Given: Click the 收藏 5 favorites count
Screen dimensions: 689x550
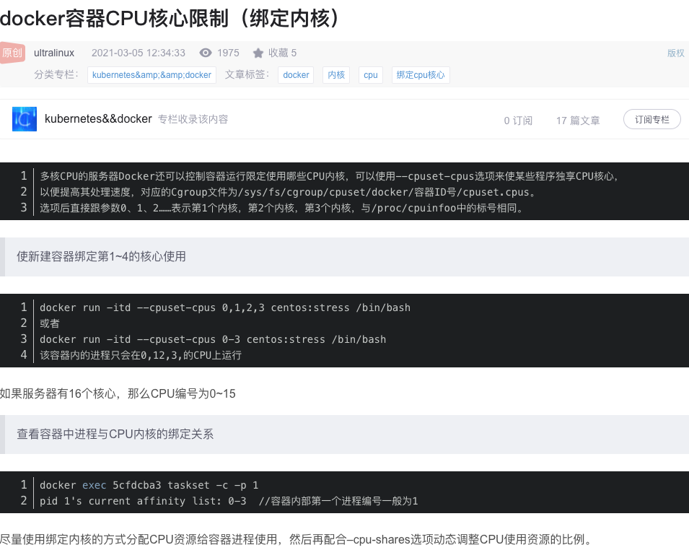Looking at the screenshot, I should [x=283, y=53].
